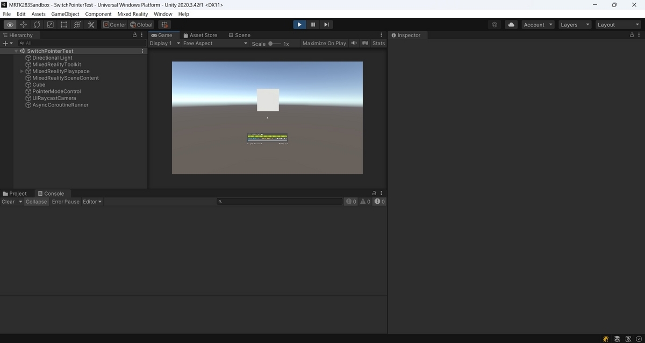Open the Hierarchy create (+) dropdown
Screen dimensions: 645x343
[8, 43]
